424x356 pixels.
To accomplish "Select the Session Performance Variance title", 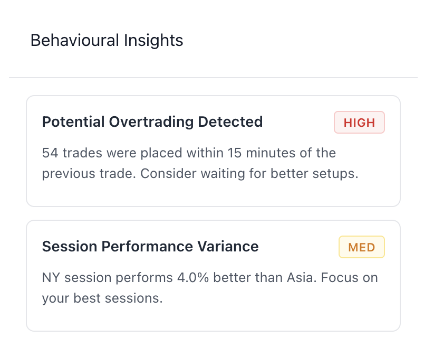I will [150, 246].
